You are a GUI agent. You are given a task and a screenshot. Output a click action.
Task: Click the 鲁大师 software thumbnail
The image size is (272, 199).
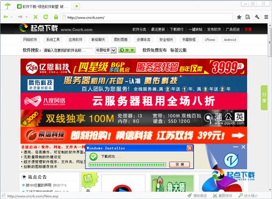[x=172, y=184]
